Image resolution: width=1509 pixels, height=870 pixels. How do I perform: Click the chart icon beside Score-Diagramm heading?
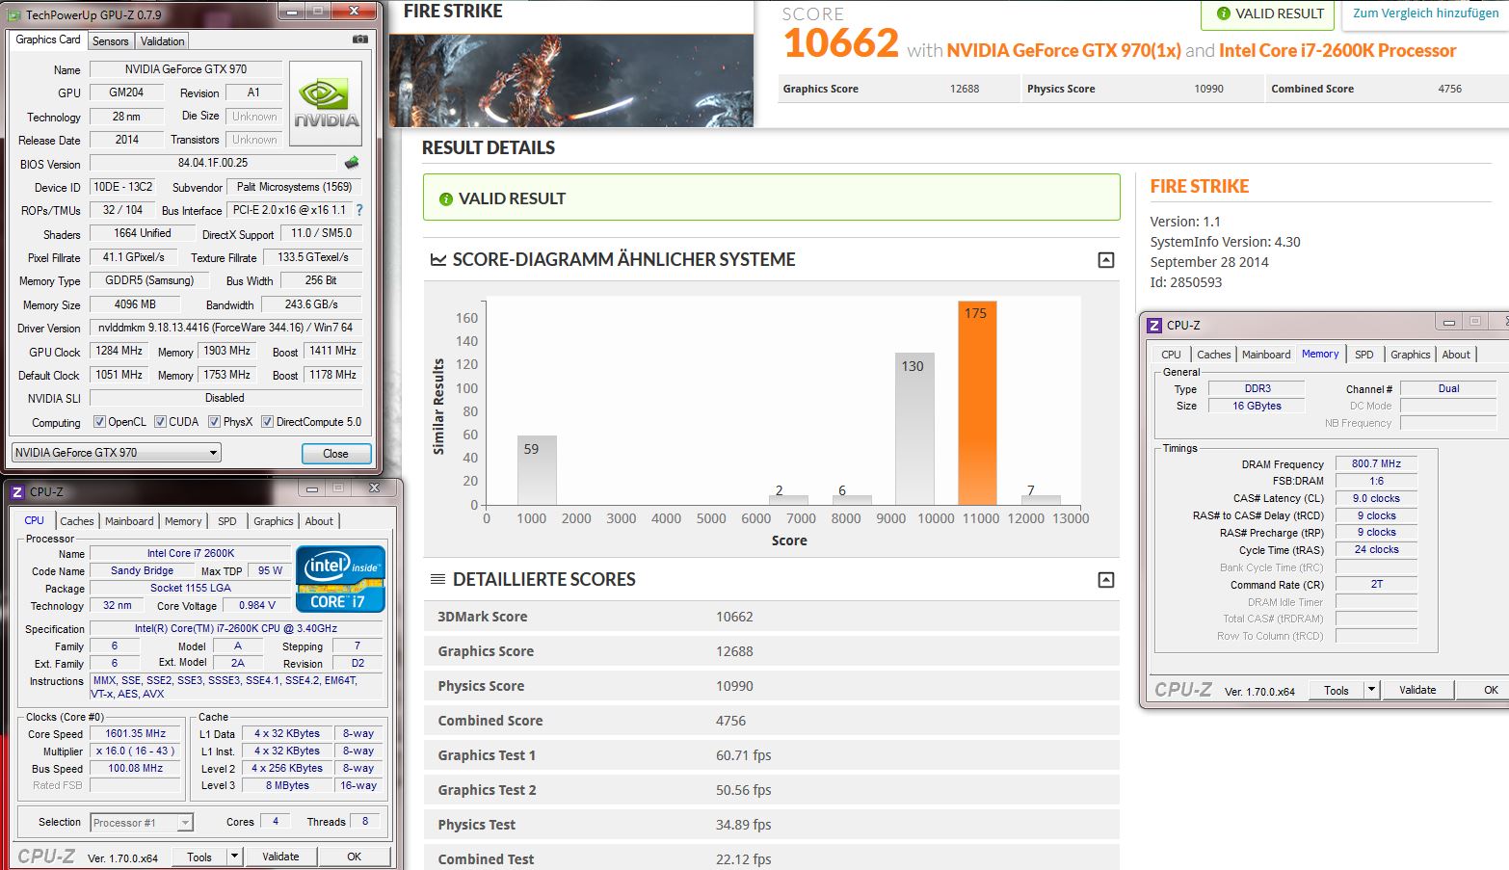(x=437, y=260)
